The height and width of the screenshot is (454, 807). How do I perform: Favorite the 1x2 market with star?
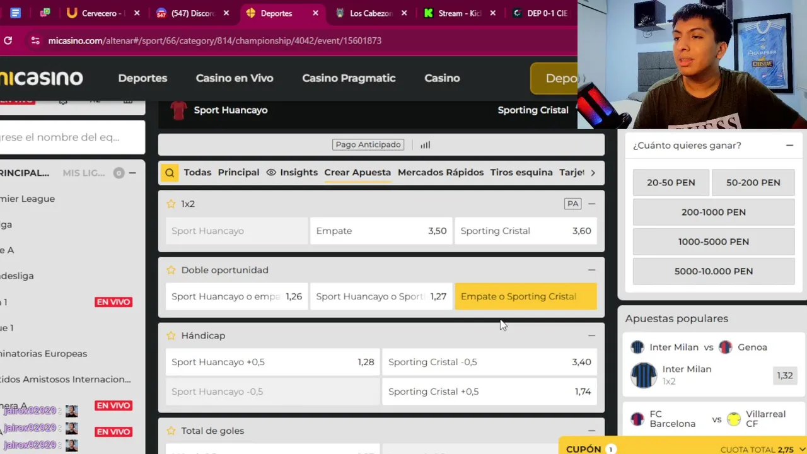171,204
